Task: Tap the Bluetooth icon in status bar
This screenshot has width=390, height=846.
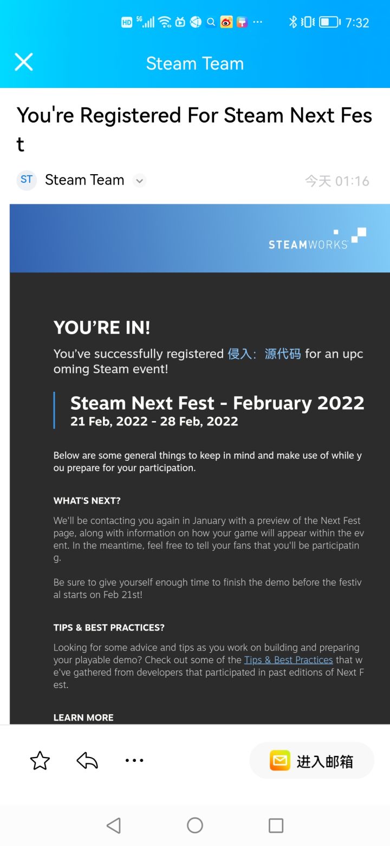Action: tap(293, 22)
